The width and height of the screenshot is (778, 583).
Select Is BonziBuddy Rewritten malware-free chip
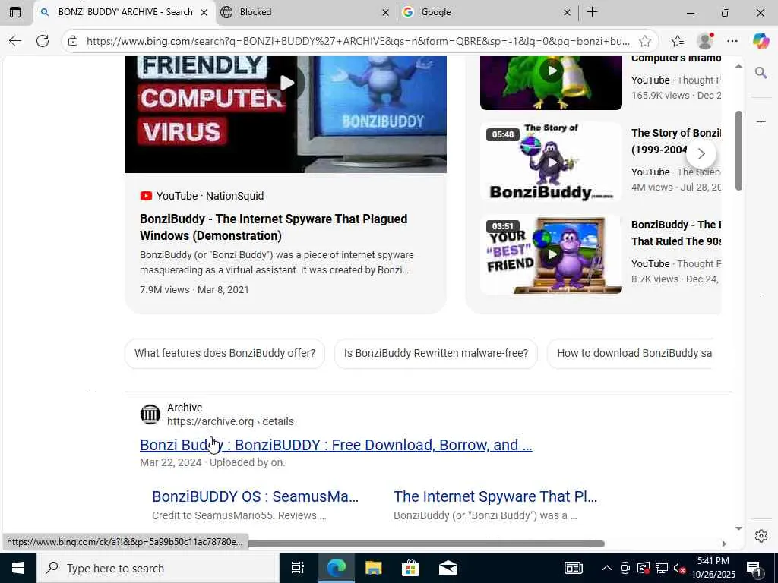point(435,354)
